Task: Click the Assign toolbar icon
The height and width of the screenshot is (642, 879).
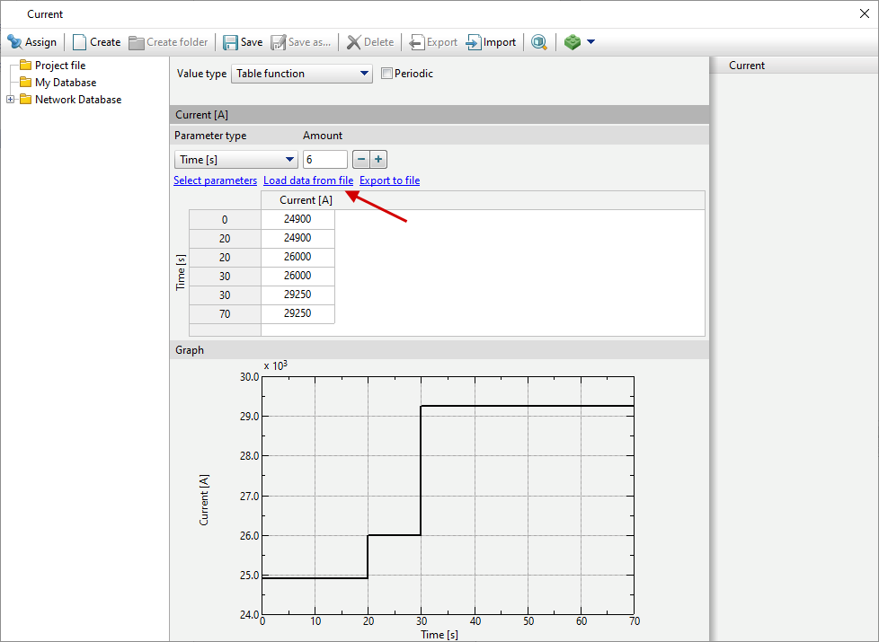Action: tap(15, 42)
